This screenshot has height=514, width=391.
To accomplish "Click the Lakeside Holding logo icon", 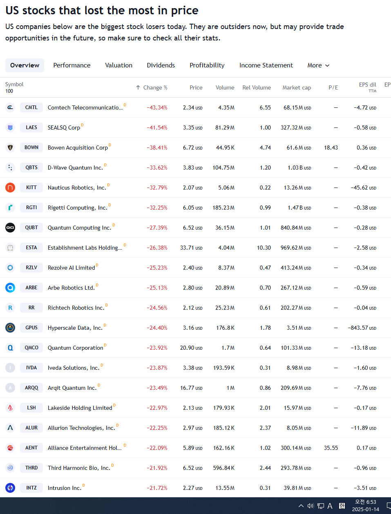I will [10, 408].
